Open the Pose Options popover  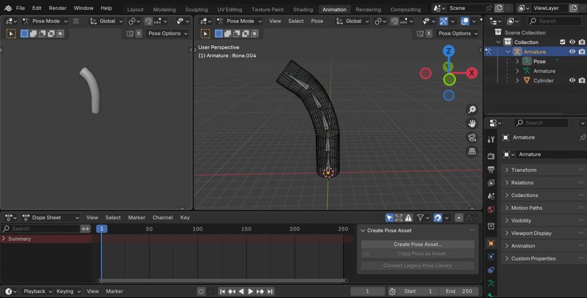click(457, 33)
